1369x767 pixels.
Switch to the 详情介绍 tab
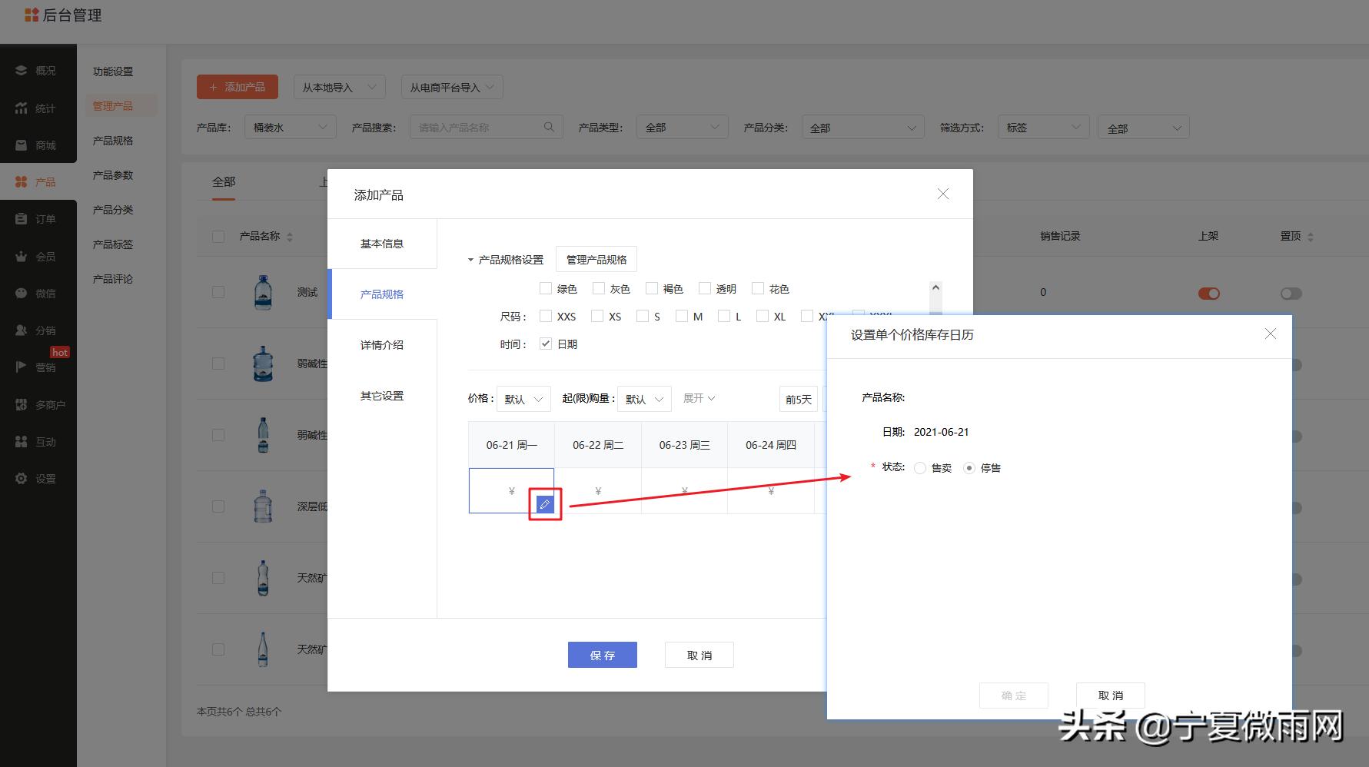[x=381, y=344]
